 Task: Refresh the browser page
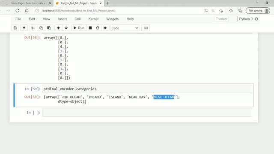17,11
